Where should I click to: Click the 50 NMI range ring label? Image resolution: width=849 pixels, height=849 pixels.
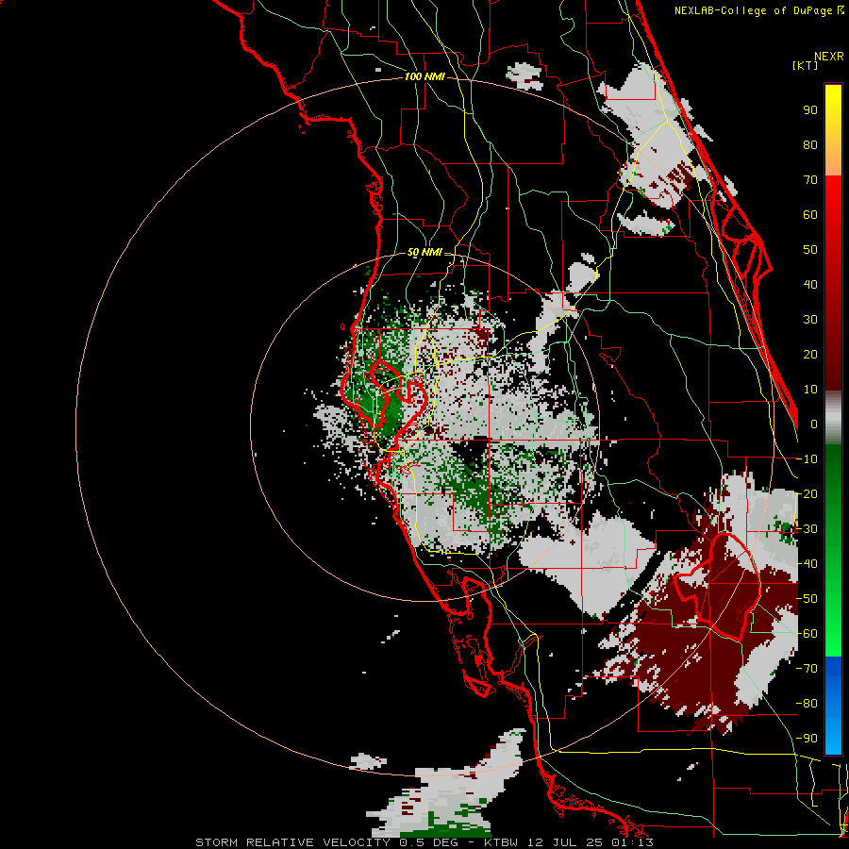coord(424,252)
